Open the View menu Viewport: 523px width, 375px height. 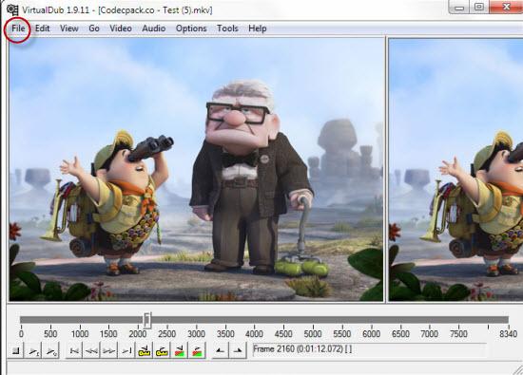coord(69,28)
